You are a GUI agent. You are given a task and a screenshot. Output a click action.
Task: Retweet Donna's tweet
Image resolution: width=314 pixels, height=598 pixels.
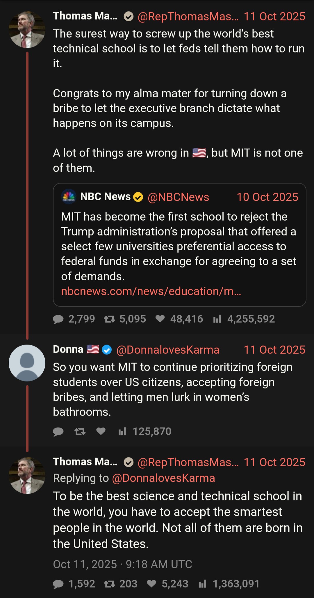(x=80, y=432)
